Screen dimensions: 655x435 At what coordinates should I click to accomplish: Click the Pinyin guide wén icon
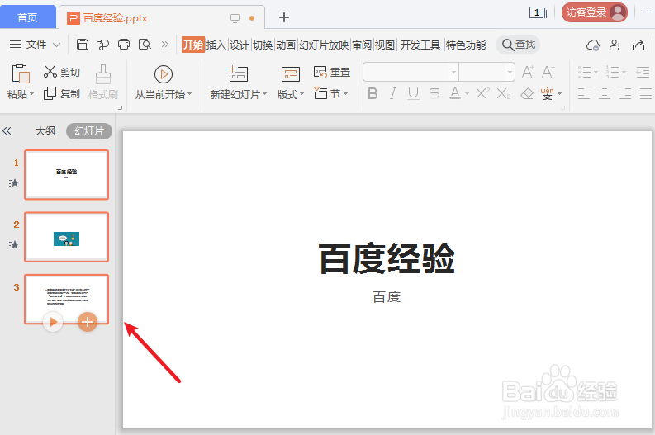click(x=547, y=93)
